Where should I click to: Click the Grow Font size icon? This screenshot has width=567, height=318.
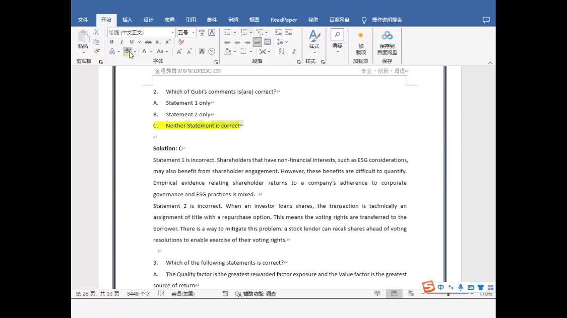[179, 51]
